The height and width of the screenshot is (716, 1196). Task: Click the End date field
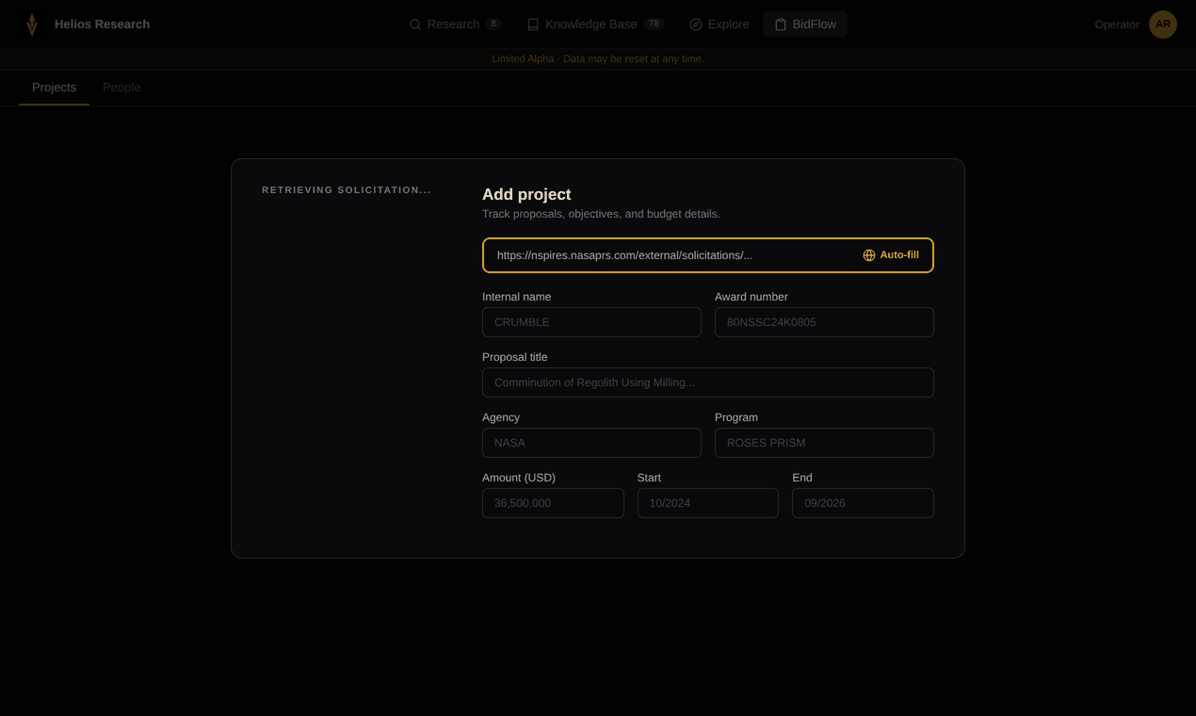coord(863,503)
